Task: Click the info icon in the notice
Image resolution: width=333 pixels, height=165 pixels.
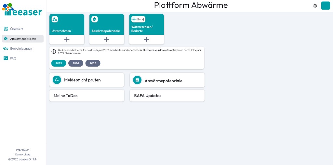Action: [x=54, y=52]
